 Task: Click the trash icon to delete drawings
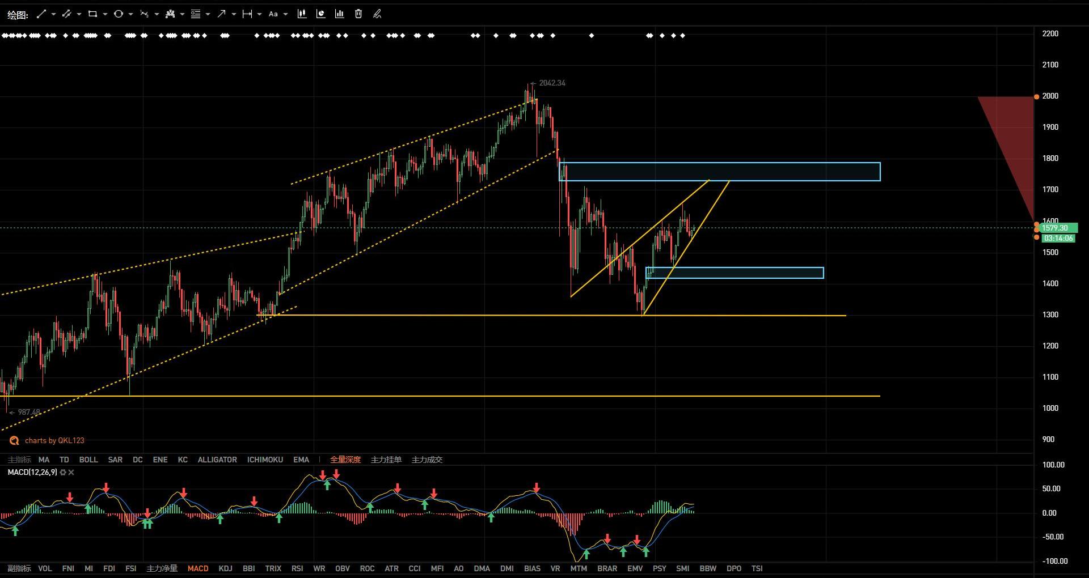(358, 14)
